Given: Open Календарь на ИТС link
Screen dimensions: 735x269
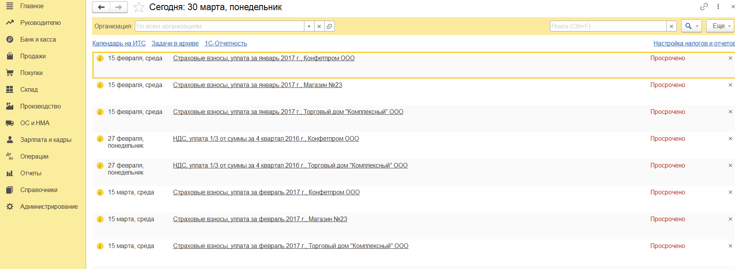Looking at the screenshot, I should [x=119, y=43].
